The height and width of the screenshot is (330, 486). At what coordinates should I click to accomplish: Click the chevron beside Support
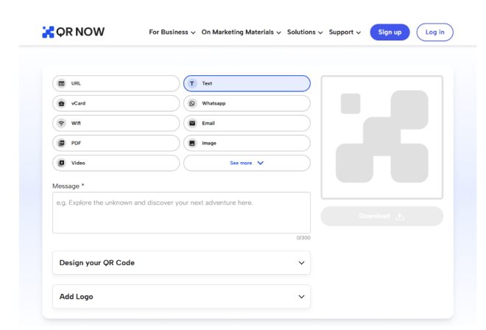(x=359, y=32)
